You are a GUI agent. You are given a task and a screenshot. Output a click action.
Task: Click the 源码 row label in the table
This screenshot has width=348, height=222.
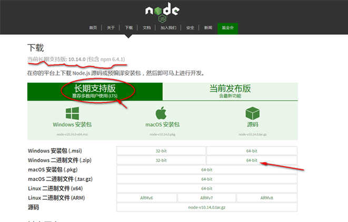34,207
